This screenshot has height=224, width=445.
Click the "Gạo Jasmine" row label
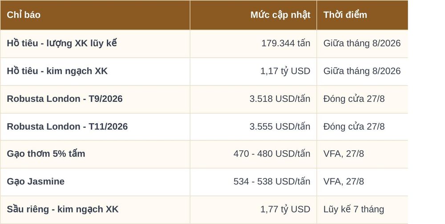click(x=36, y=181)
